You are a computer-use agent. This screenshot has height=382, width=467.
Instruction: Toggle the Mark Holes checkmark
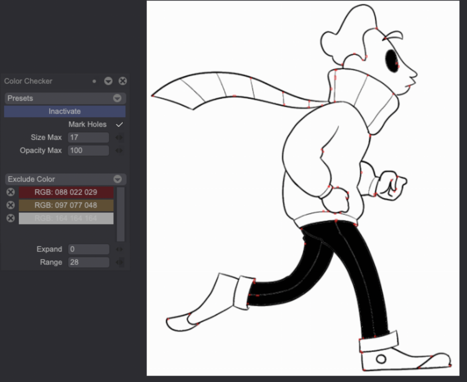(119, 124)
